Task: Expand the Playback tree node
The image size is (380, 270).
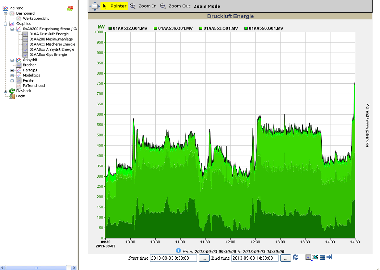Action: pyautogui.click(x=6, y=91)
